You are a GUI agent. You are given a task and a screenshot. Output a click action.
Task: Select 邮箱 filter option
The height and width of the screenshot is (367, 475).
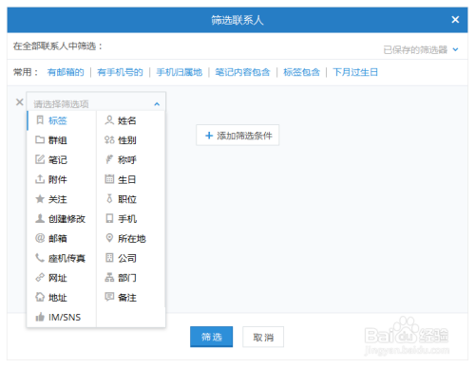tap(62, 238)
